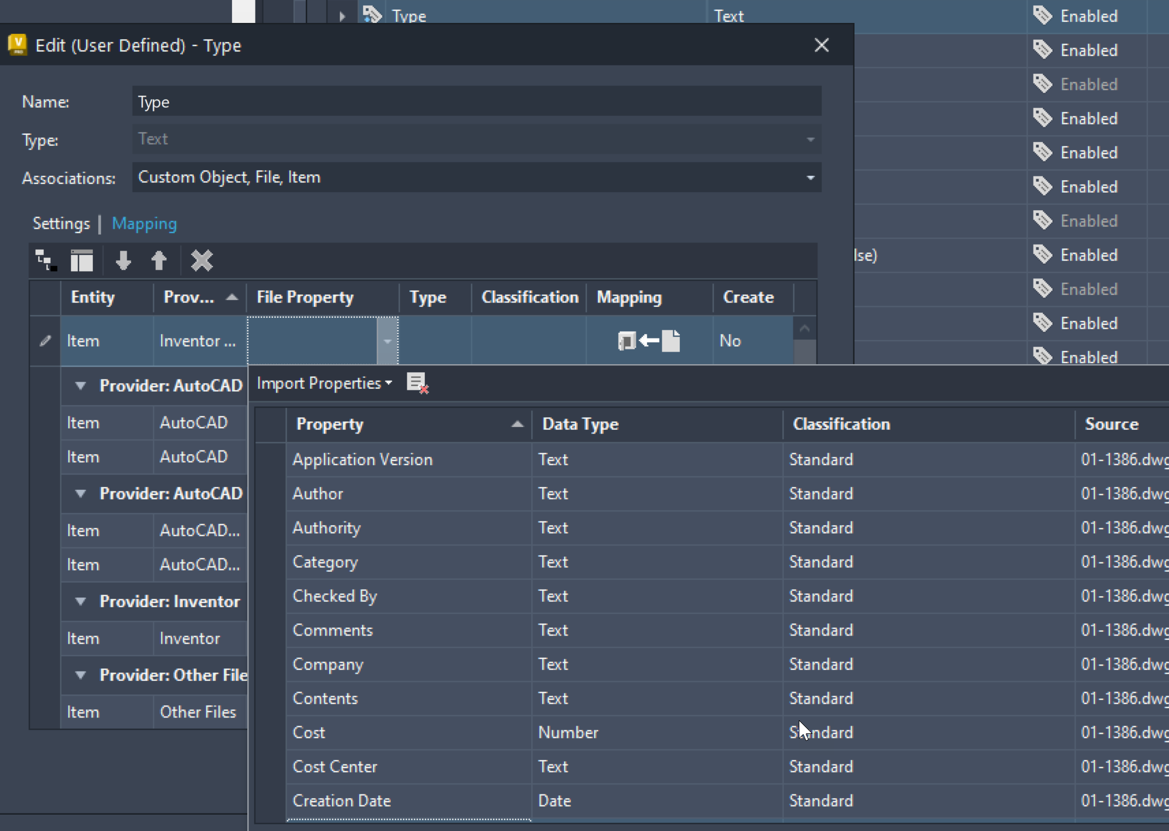This screenshot has width=1169, height=831.
Task: Click the table layout toolbar icon
Action: [82, 260]
